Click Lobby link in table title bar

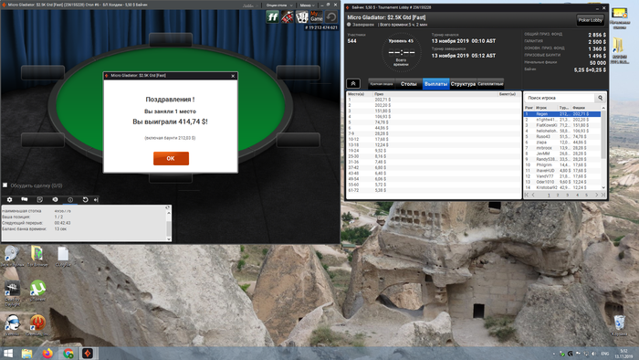pyautogui.click(x=248, y=5)
